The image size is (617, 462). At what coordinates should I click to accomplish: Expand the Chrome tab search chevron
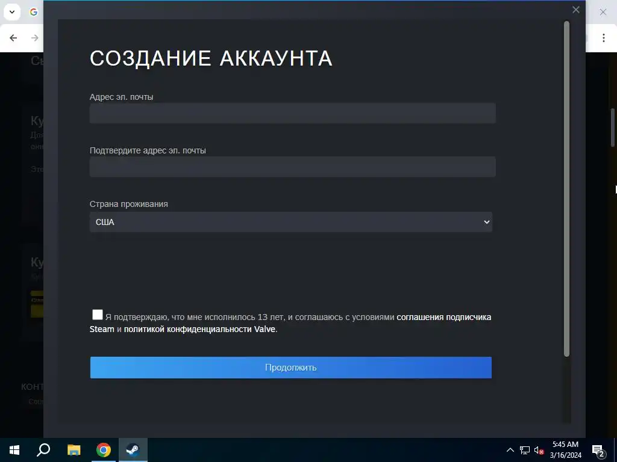coord(12,12)
